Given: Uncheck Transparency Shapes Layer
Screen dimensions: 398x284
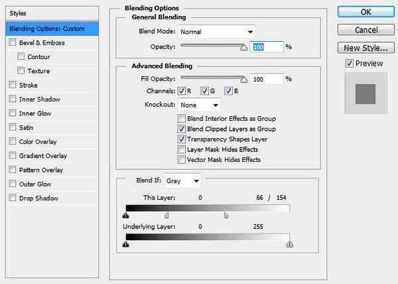Looking at the screenshot, I should pyautogui.click(x=182, y=139).
